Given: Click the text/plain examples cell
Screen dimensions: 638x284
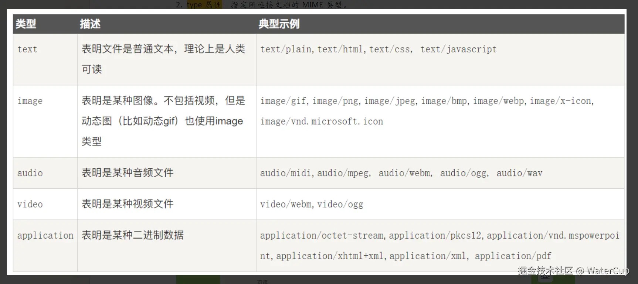Looking at the screenshot, I should 378,49.
